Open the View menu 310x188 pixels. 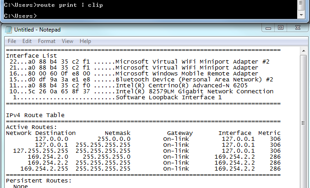click(x=68, y=41)
